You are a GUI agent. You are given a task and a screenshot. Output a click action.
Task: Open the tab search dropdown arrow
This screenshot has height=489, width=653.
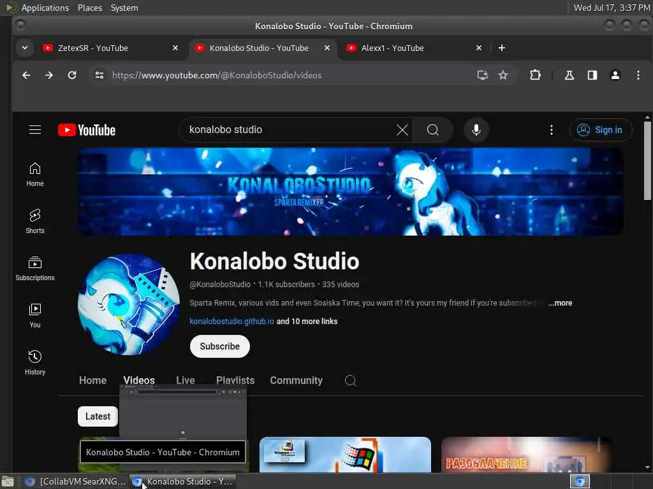point(25,48)
